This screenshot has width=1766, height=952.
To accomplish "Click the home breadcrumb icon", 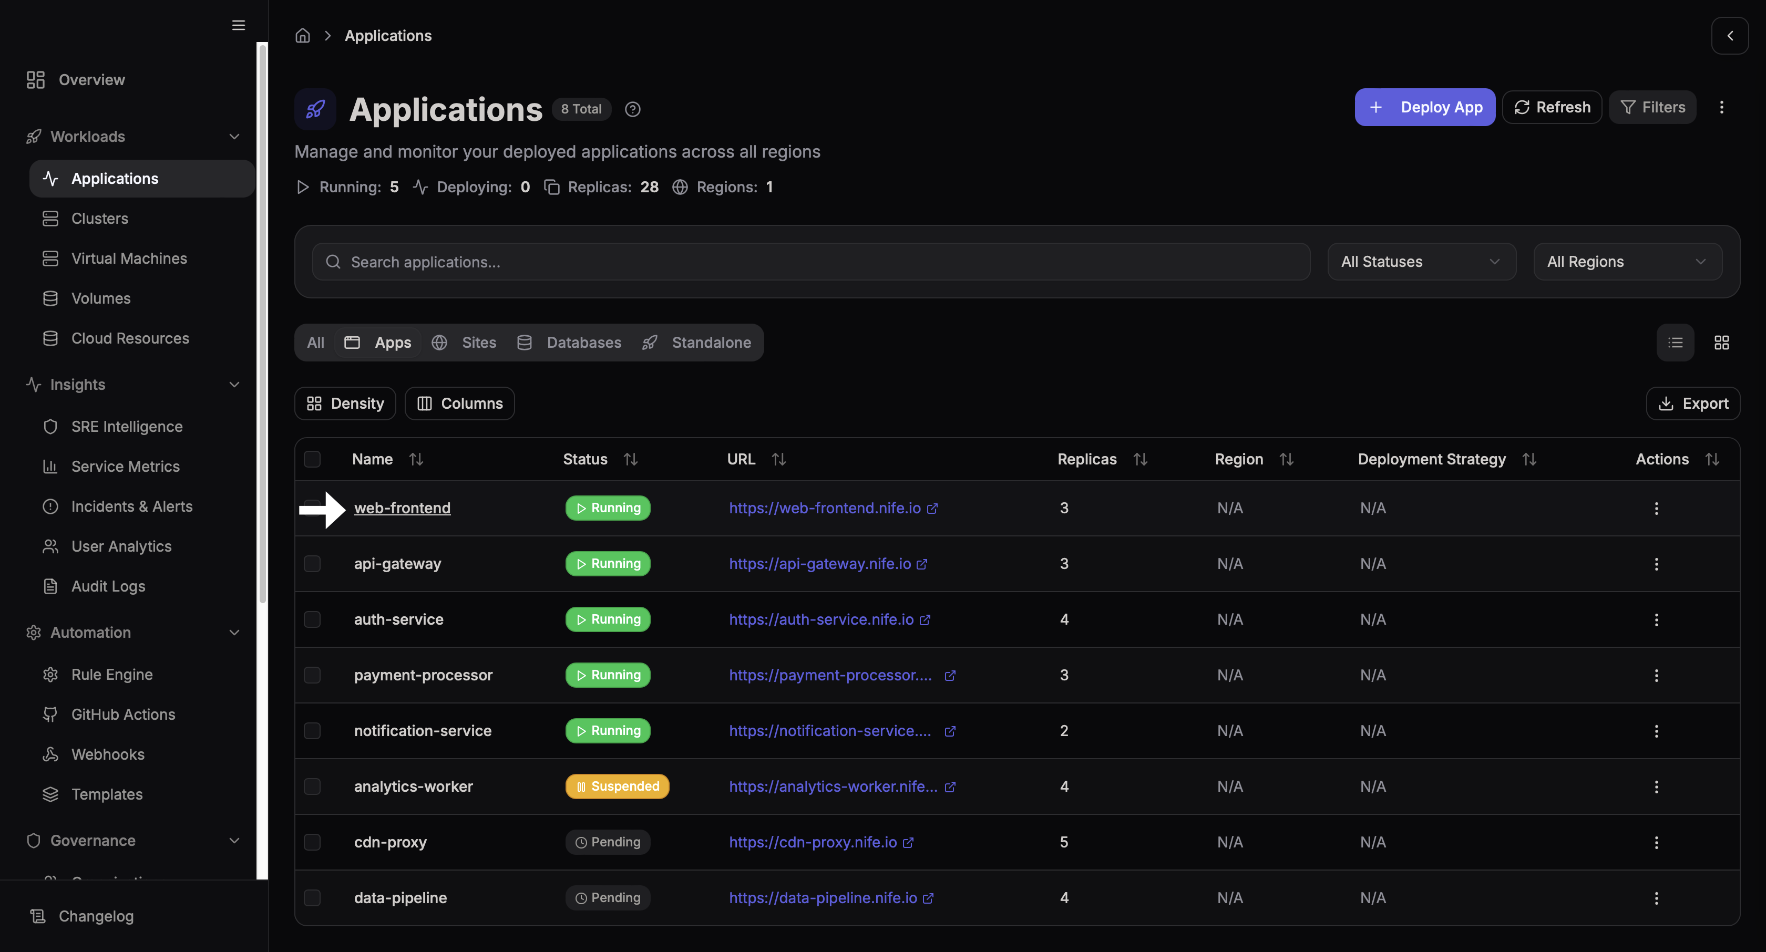I will [x=302, y=36].
